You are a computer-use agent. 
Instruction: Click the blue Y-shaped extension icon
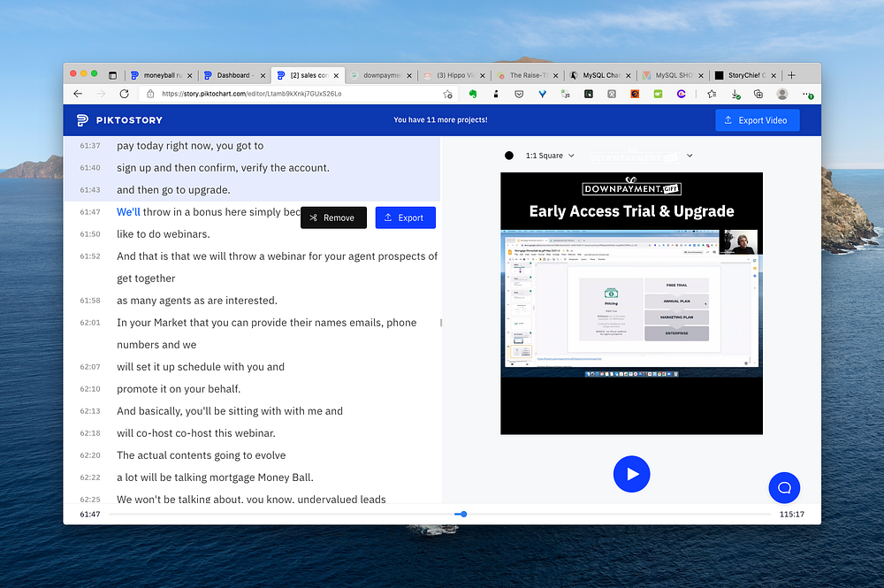(x=543, y=94)
